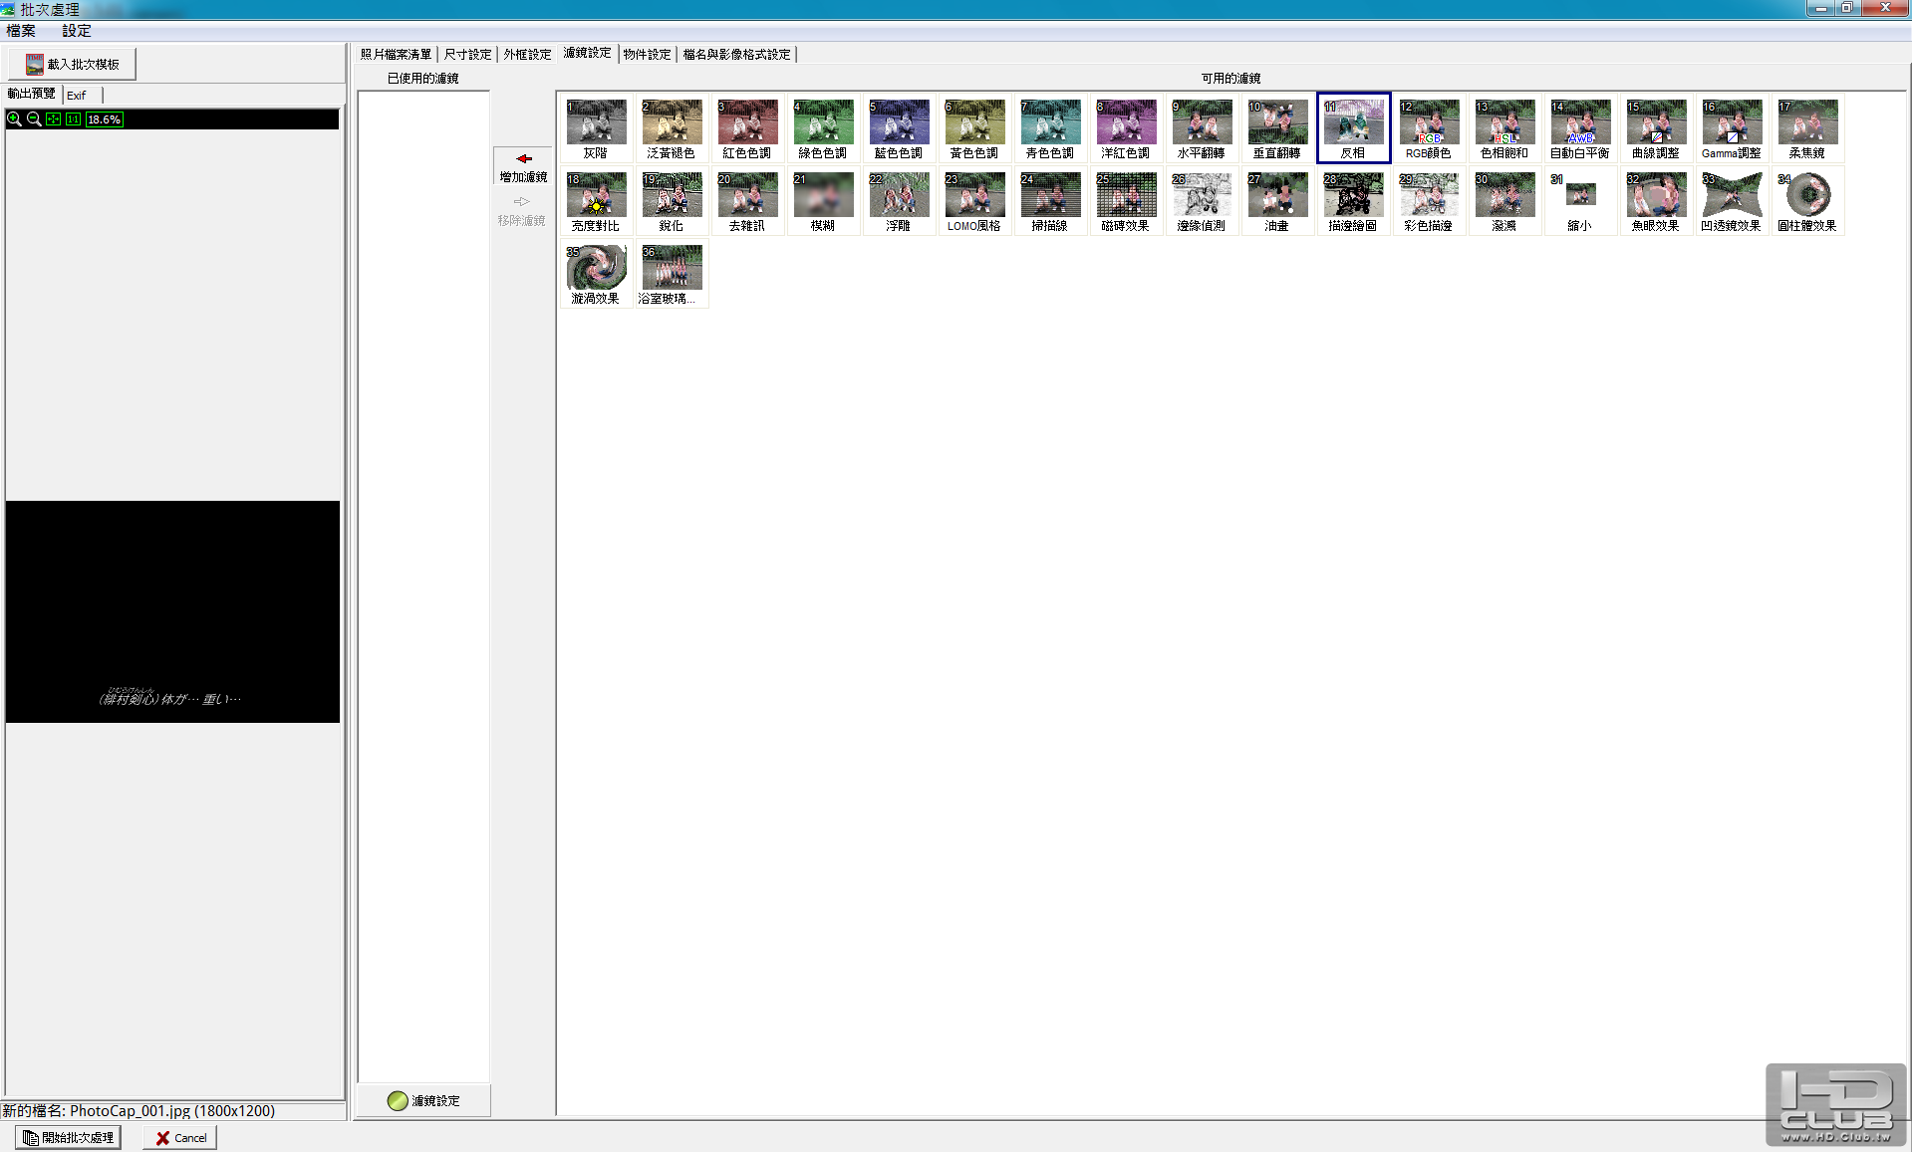
Task: Select the 色相飽和 hue saturation filter
Action: [x=1504, y=129]
